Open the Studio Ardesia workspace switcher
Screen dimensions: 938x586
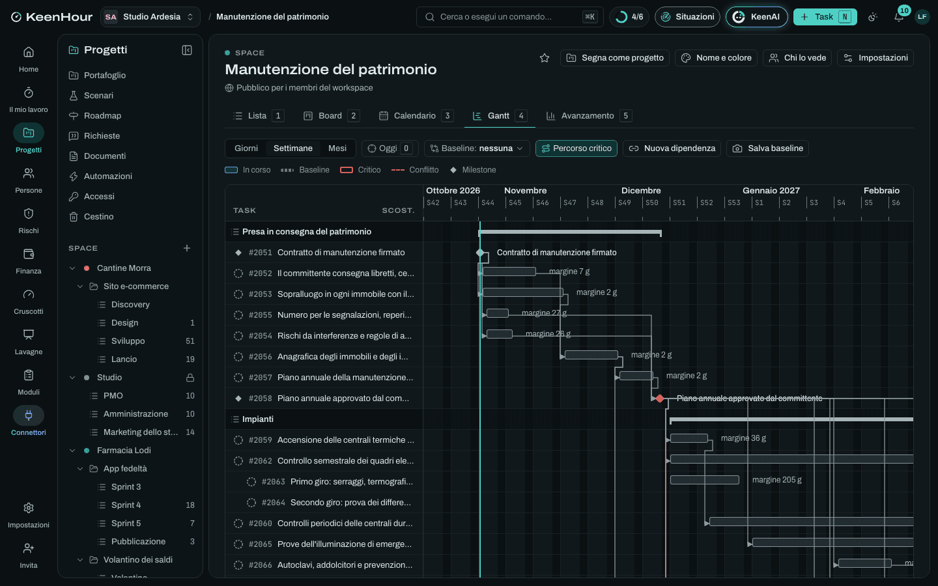[x=150, y=17]
